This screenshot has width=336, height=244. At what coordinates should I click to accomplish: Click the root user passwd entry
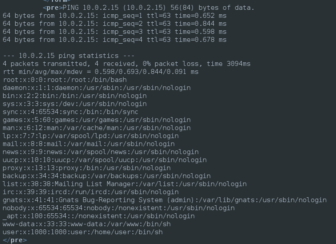(64, 80)
